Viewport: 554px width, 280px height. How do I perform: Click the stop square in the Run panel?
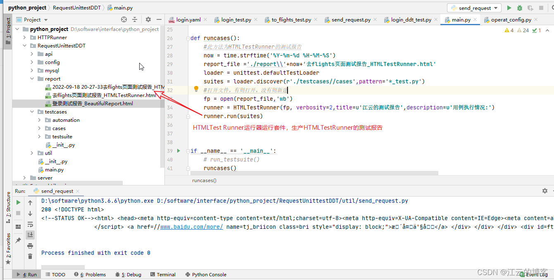coord(18,213)
